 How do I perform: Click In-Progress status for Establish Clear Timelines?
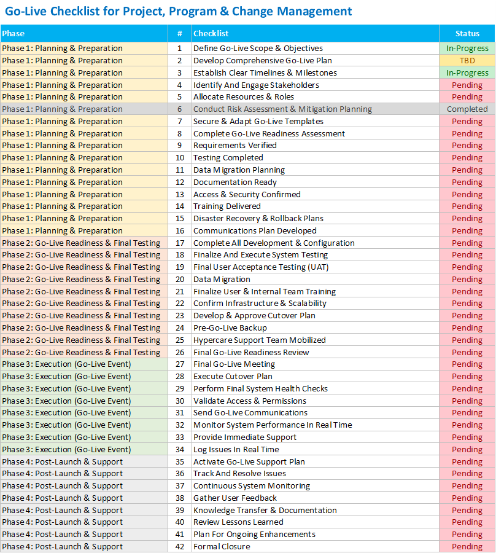(467, 73)
